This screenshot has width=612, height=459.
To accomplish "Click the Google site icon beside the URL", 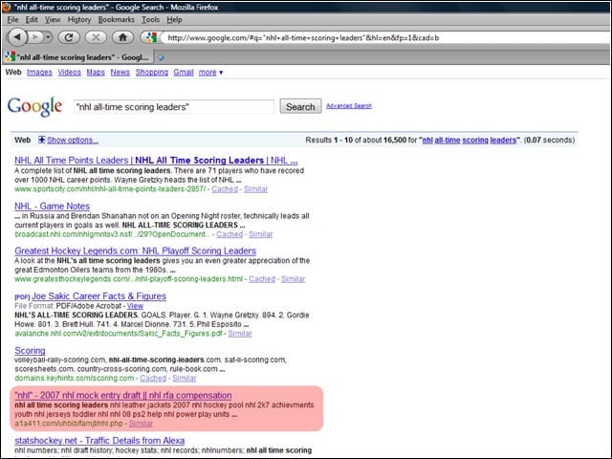I will [151, 37].
